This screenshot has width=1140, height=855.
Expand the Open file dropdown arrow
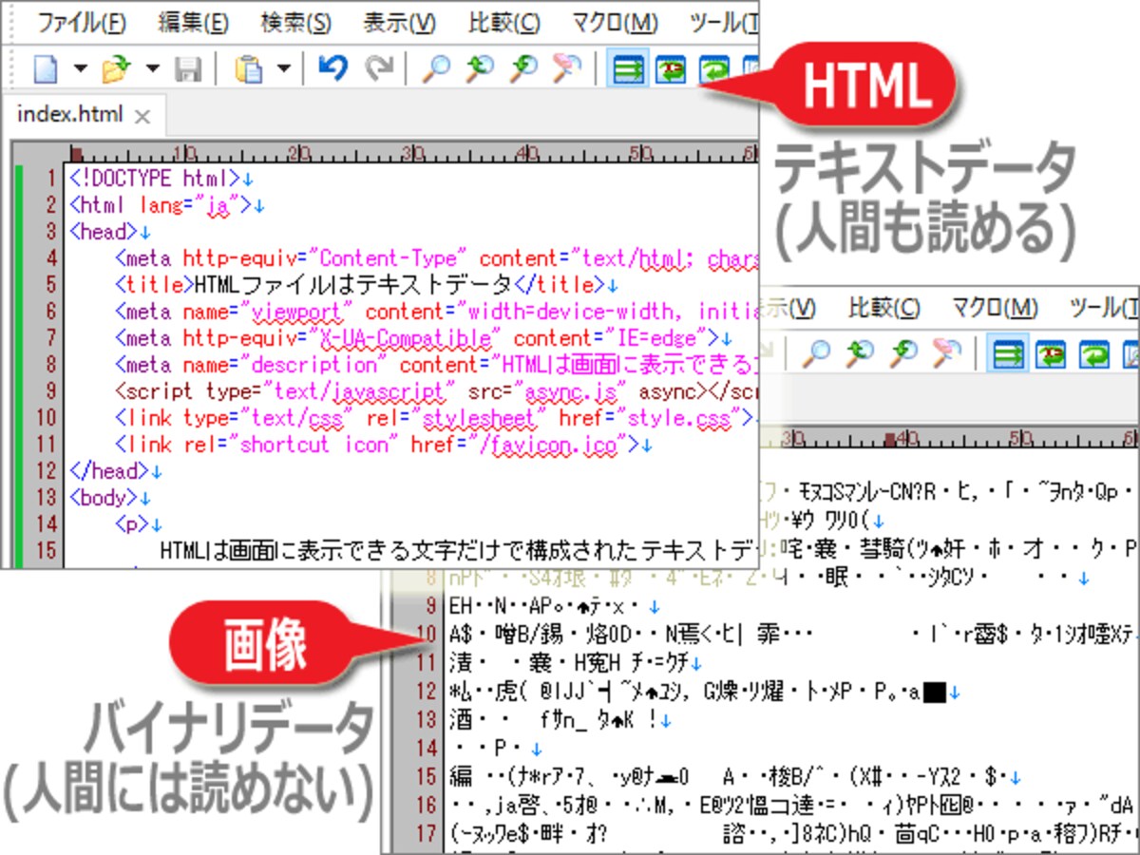152,68
